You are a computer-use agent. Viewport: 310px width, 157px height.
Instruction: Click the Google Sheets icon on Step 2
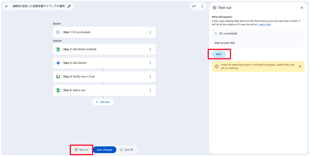point(58,49)
